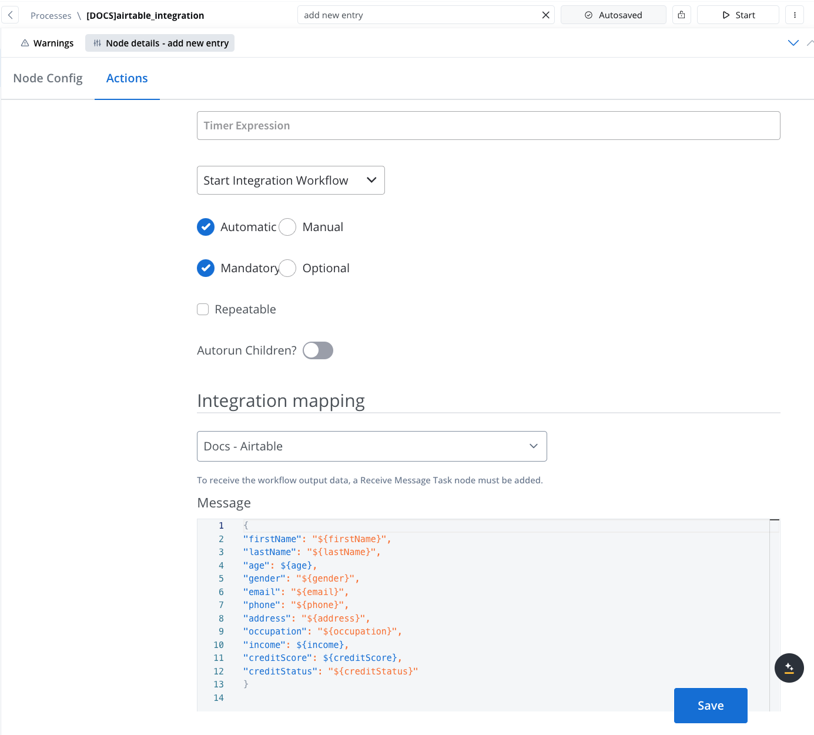
Task: Click the "firstName" line in editor
Action: pos(317,539)
